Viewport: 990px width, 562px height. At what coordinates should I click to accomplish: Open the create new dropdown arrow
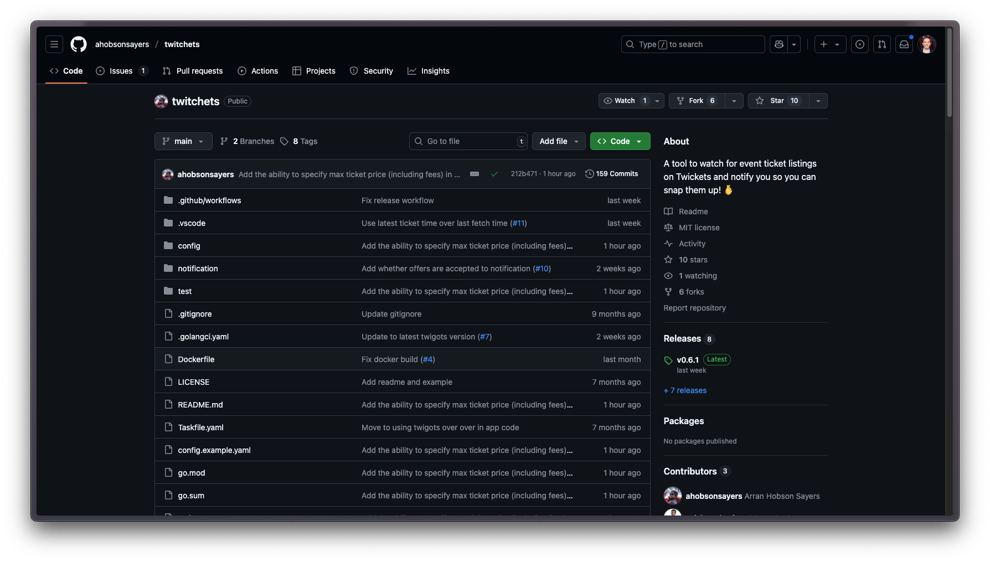837,44
